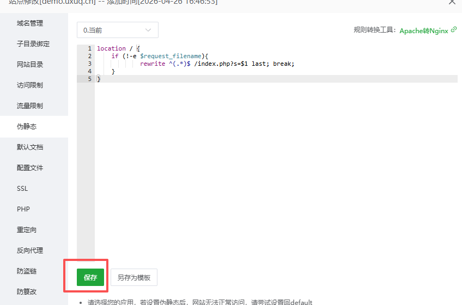Open the 流量限制 settings tab
462x305 pixels.
coord(30,106)
